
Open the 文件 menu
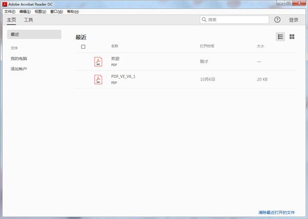[x=10, y=11]
